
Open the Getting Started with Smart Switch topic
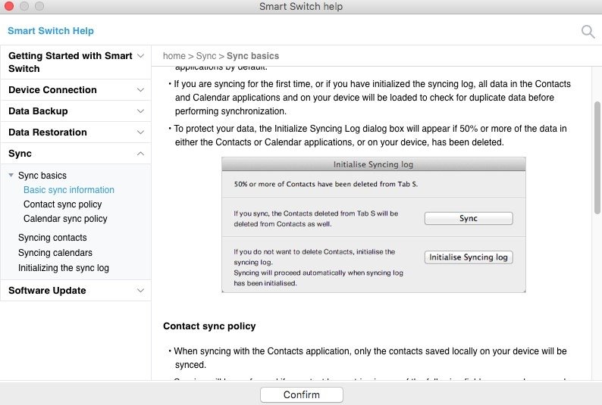click(71, 62)
